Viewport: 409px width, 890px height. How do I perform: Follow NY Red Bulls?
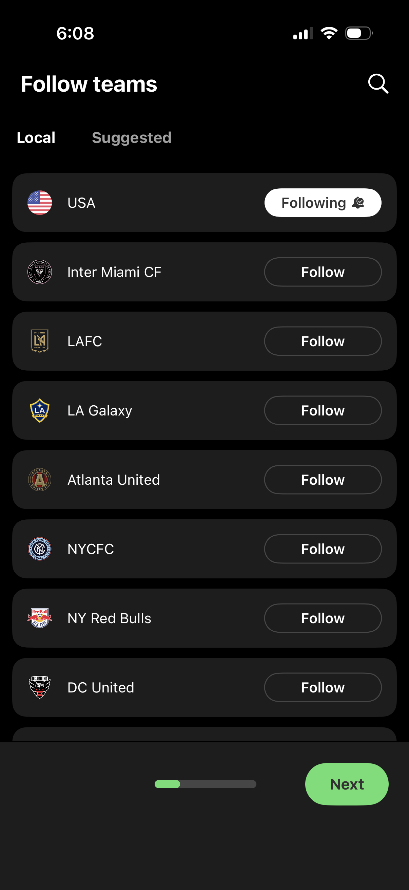click(x=323, y=618)
